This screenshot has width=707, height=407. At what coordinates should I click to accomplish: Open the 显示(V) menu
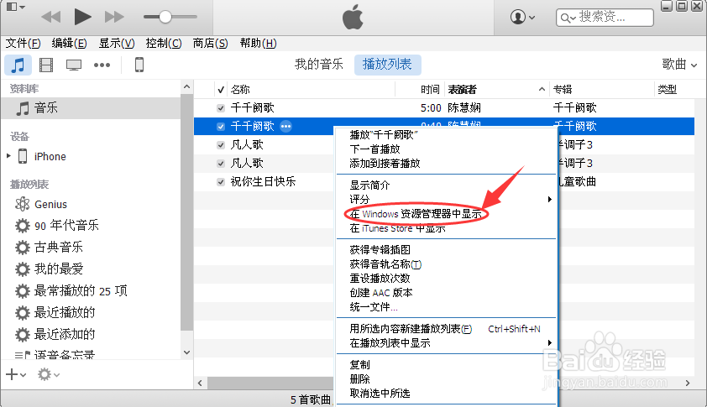click(117, 44)
